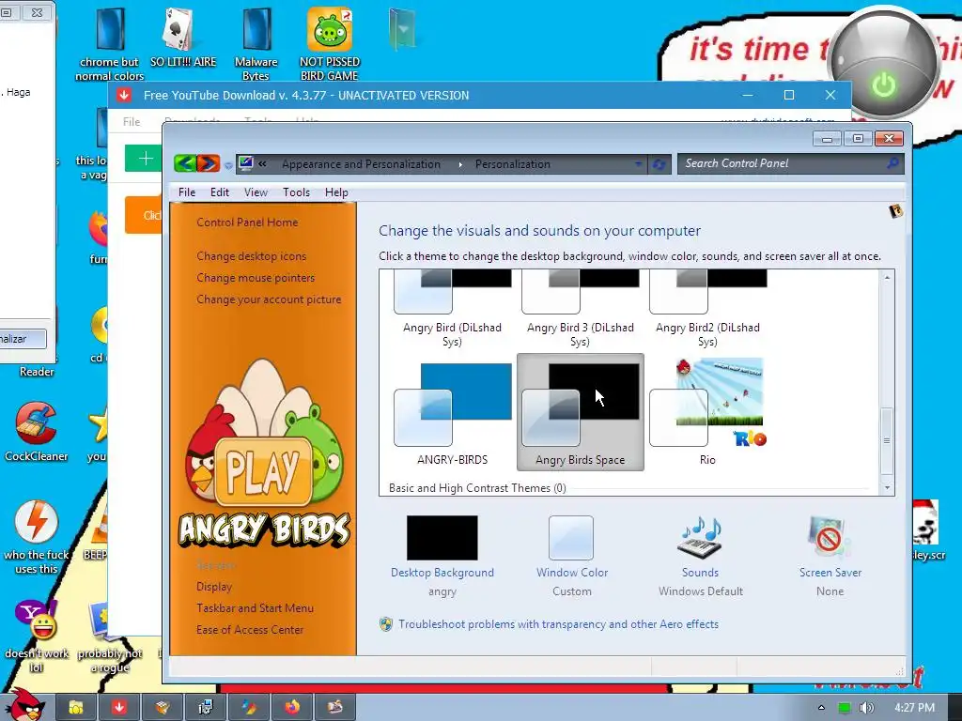Open the Help menu
This screenshot has height=721, width=962.
pos(336,192)
